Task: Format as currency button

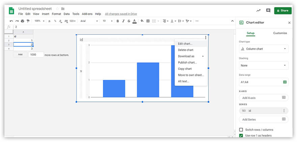Action: (x=50, y=21)
